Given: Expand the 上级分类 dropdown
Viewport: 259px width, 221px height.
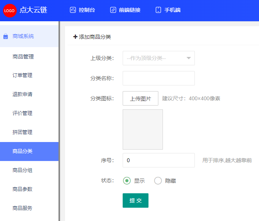Looking at the screenshot, I should [x=159, y=58].
